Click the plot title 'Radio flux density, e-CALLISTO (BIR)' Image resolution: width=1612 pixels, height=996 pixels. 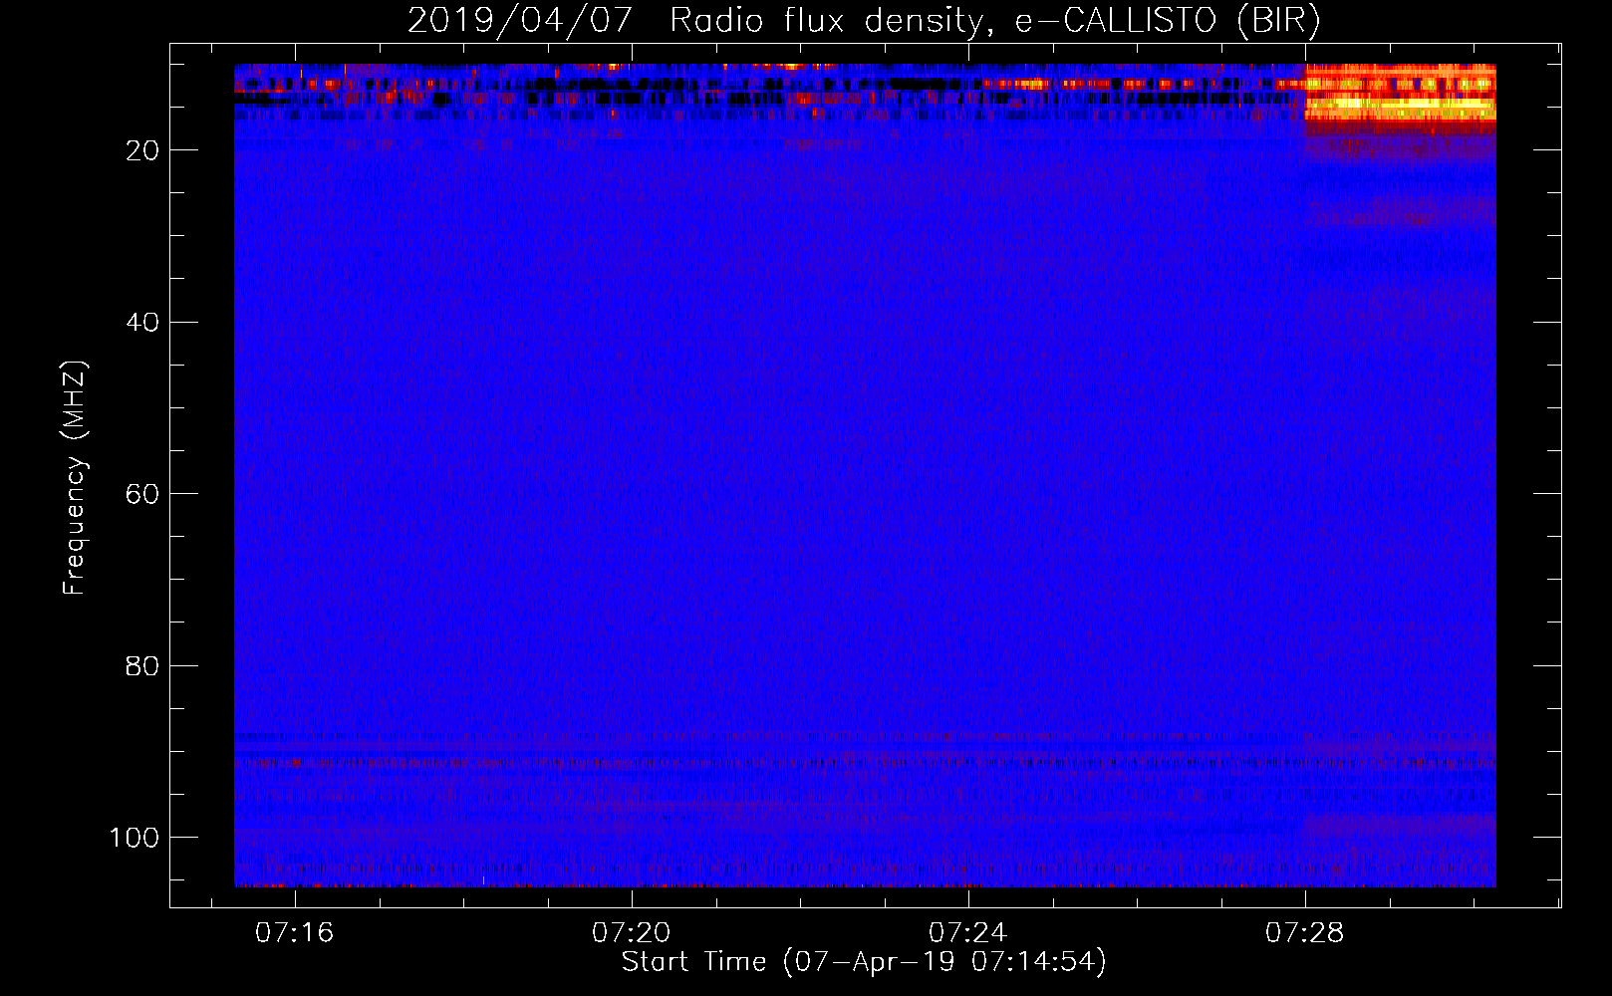pos(994,21)
